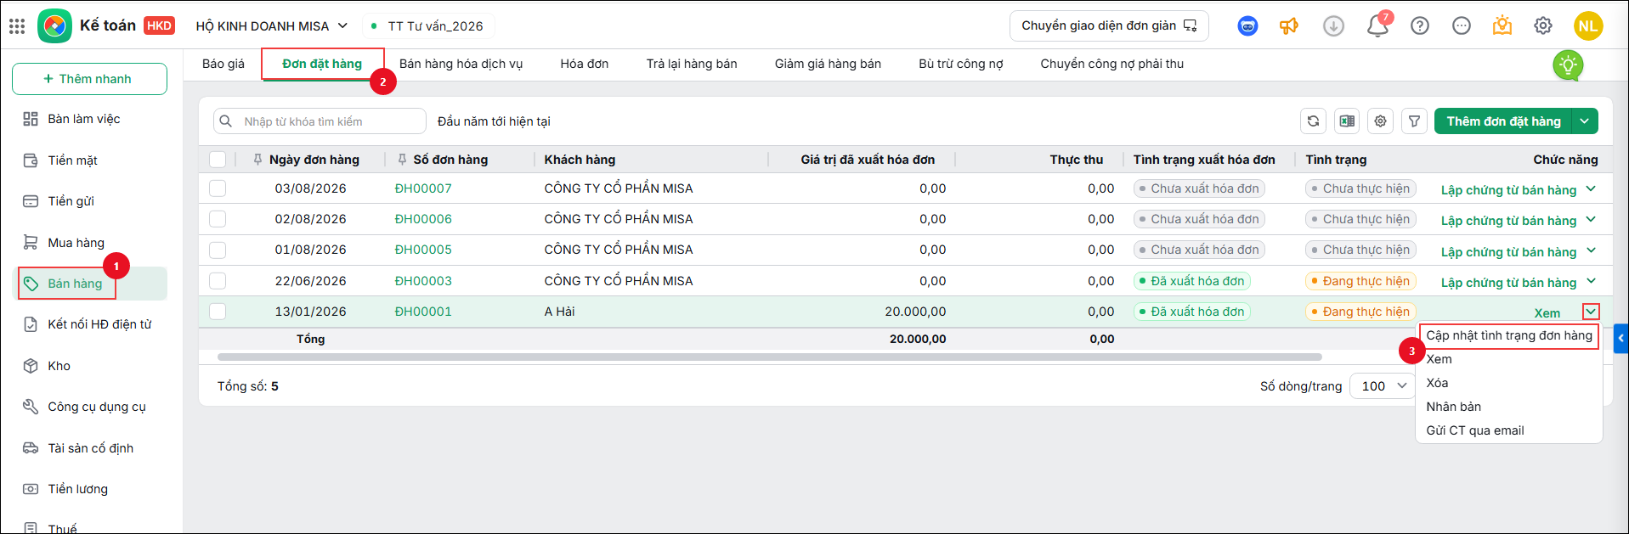The image size is (1629, 534).
Task: Open the app launcher grid icon
Action: [17, 26]
